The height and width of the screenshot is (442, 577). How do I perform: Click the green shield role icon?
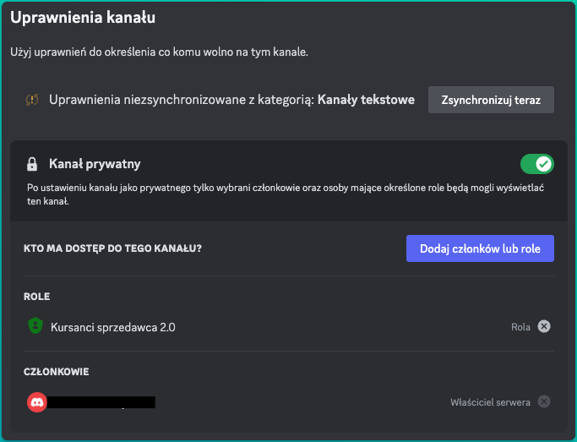click(35, 325)
